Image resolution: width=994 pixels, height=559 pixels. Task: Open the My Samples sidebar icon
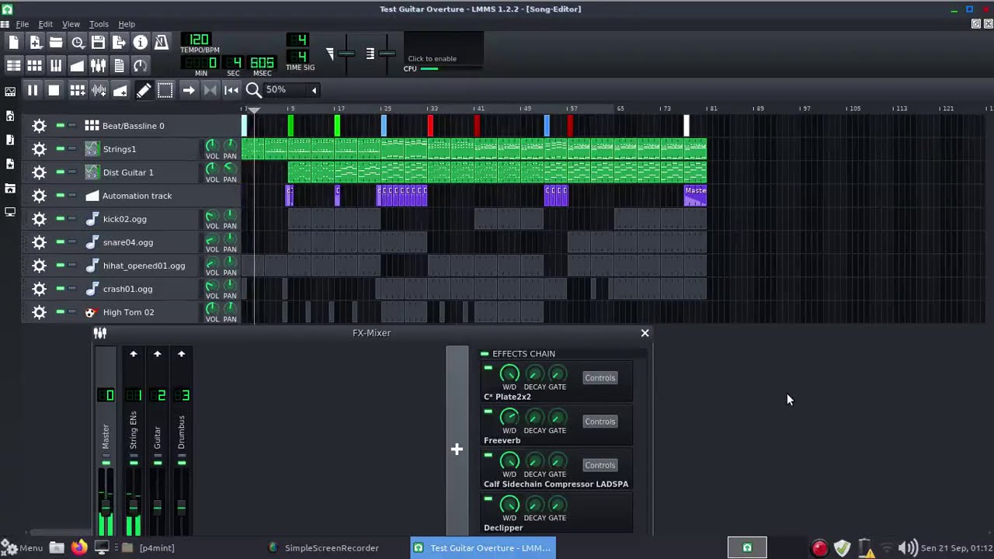(x=10, y=140)
